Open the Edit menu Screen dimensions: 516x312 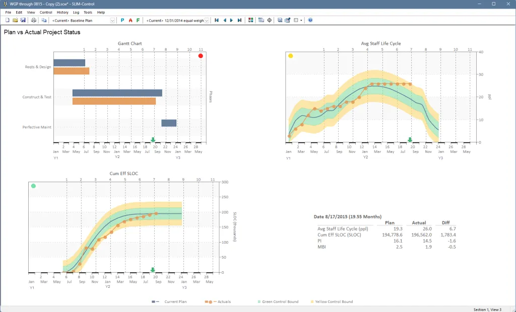[x=19, y=12]
